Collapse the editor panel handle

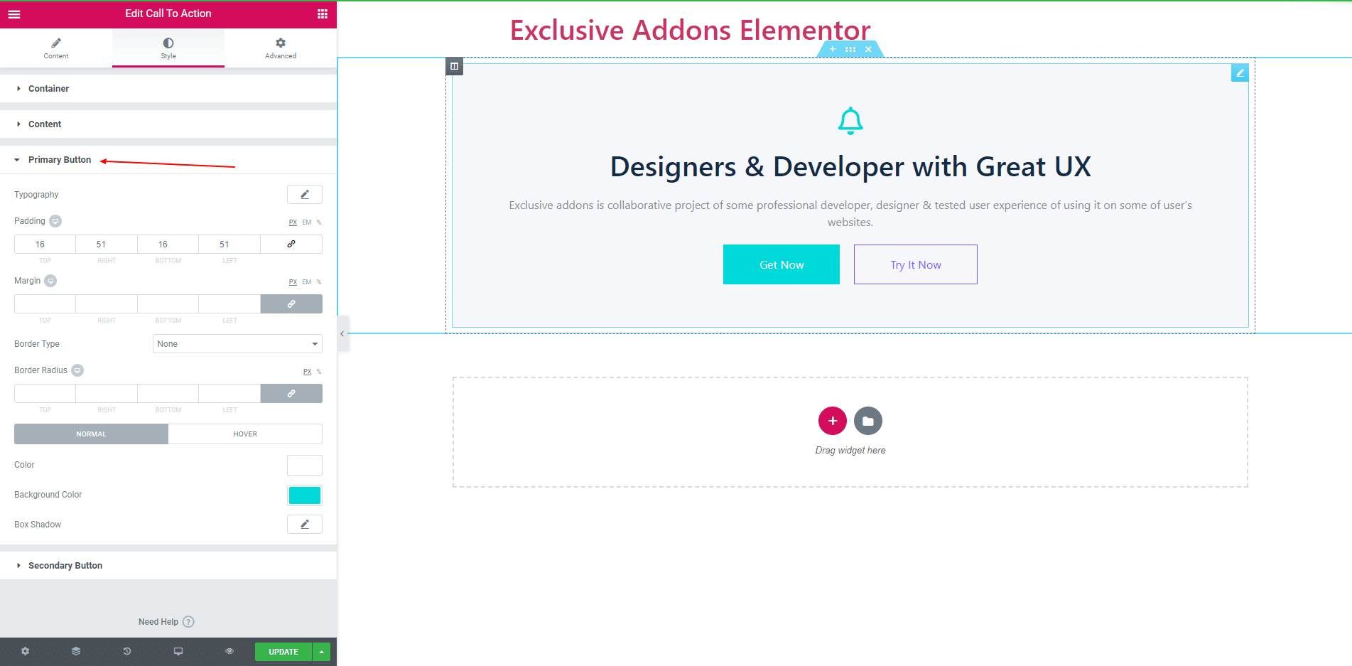coord(342,333)
